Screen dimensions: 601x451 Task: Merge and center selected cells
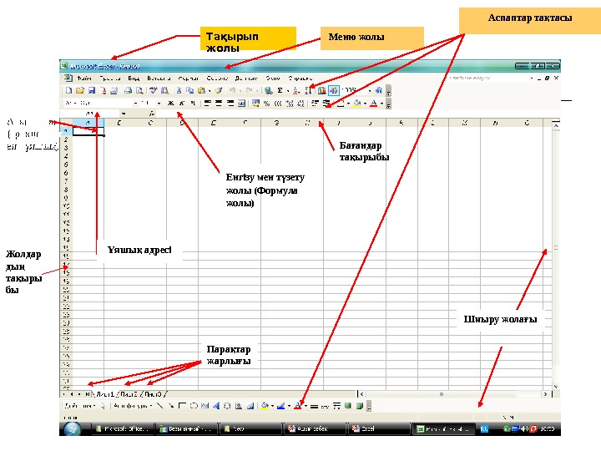pos(241,104)
